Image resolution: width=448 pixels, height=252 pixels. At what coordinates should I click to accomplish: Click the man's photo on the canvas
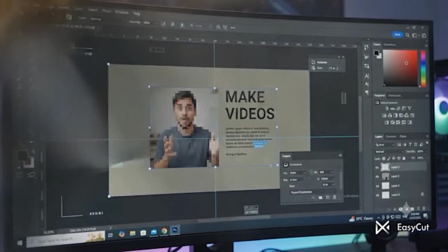tap(184, 128)
